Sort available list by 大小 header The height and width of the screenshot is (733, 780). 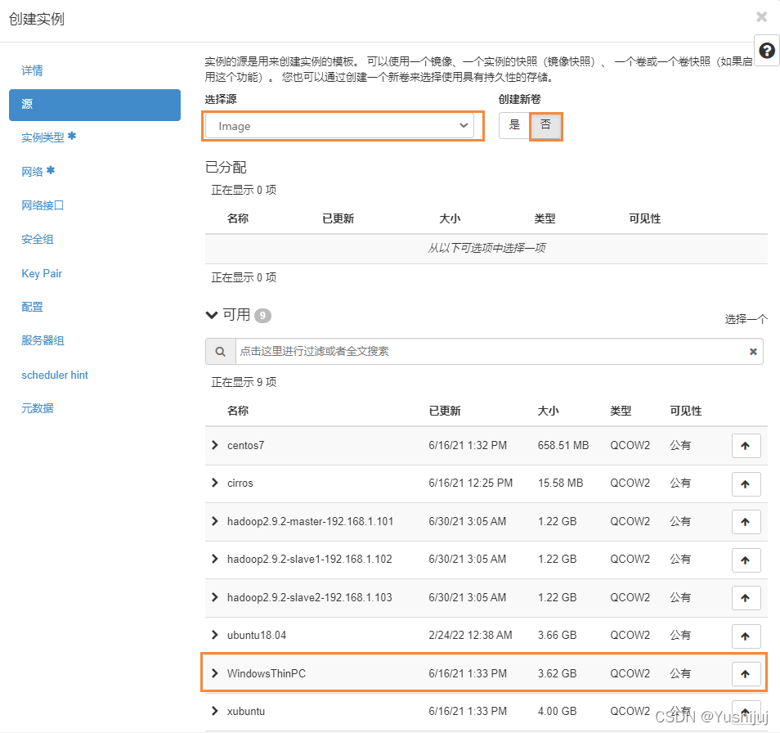(x=548, y=411)
